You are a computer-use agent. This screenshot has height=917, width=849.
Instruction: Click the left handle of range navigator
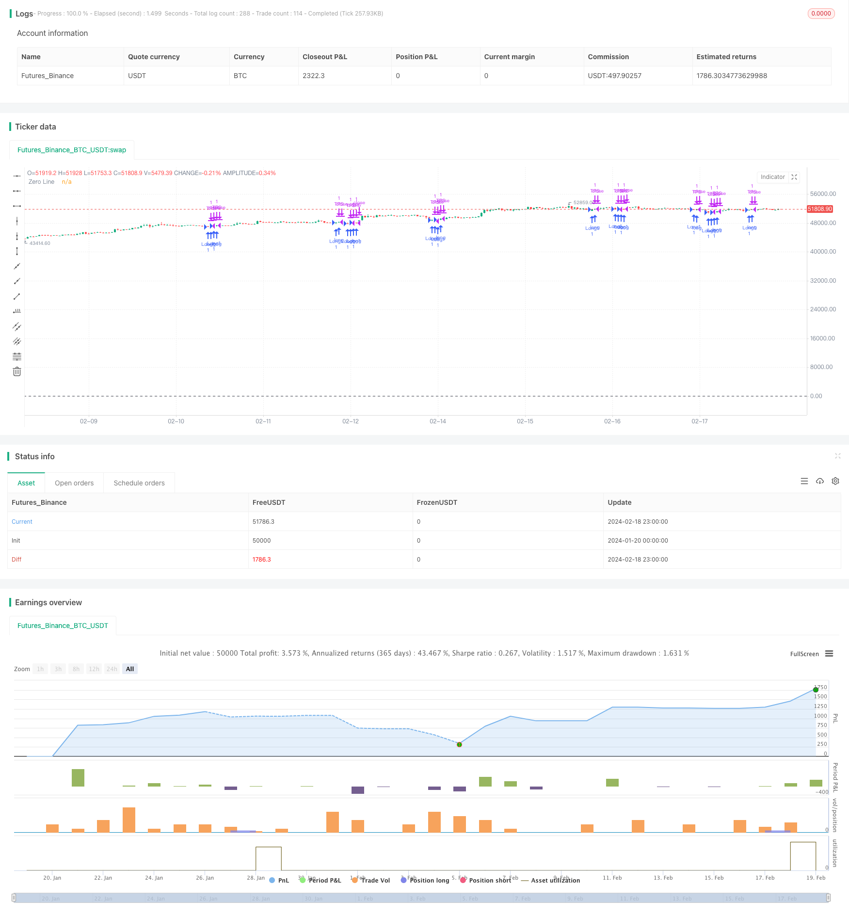[x=14, y=898]
